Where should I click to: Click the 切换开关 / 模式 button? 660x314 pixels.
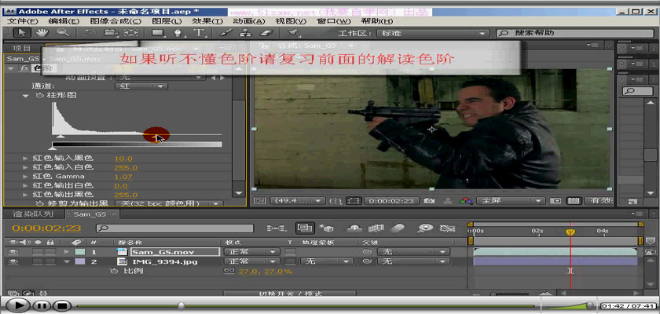(290, 294)
